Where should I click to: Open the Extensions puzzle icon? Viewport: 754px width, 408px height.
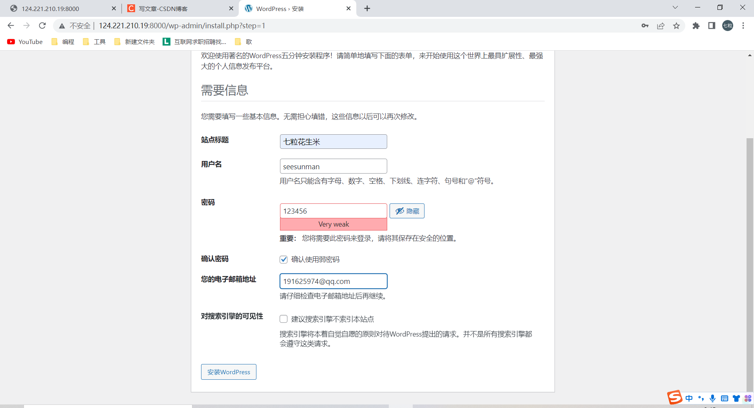pyautogui.click(x=696, y=26)
